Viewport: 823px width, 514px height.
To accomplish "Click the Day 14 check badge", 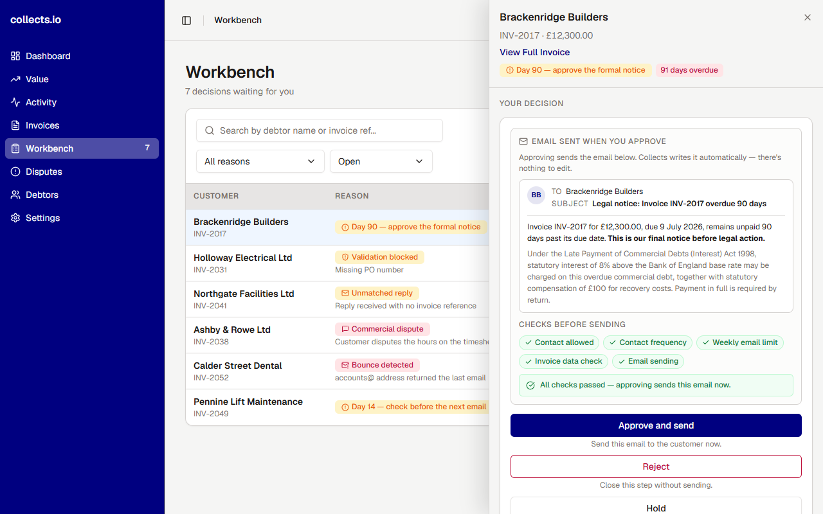I will 412,407.
